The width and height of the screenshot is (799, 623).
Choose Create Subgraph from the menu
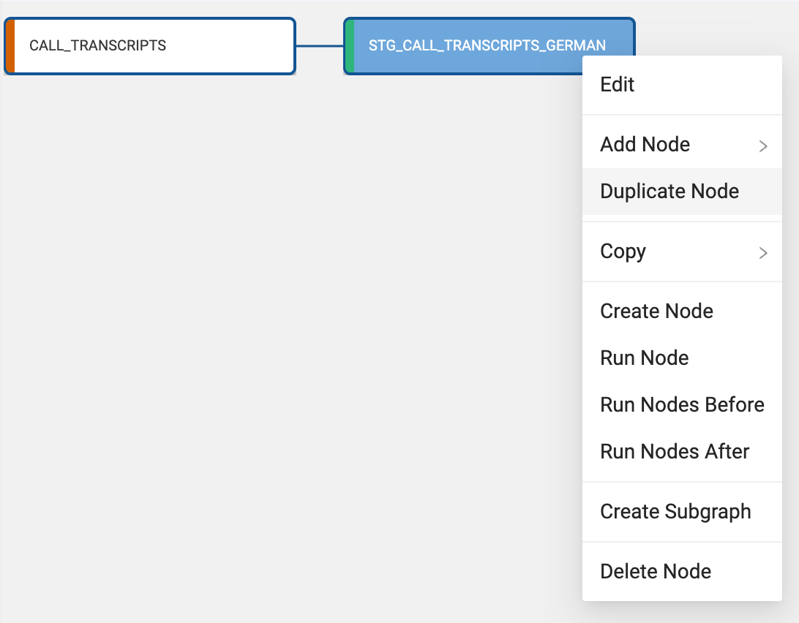click(675, 512)
